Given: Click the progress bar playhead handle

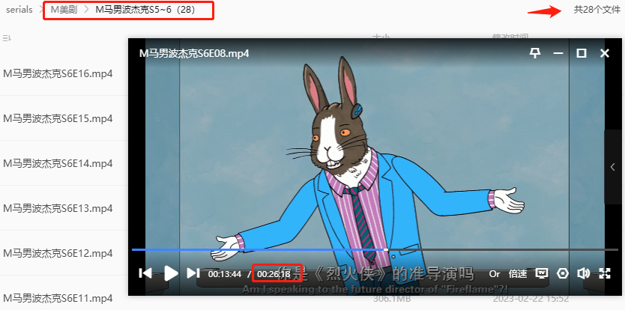Looking at the screenshot, I should coord(386,250).
